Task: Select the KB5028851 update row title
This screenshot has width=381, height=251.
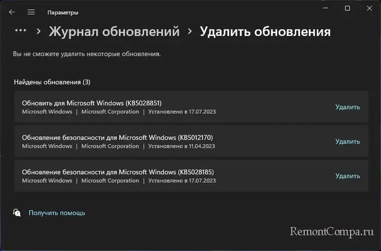Action: (91, 103)
